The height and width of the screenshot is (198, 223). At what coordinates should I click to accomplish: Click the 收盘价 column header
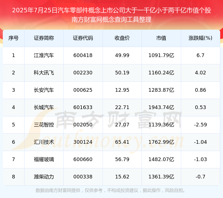122,38
